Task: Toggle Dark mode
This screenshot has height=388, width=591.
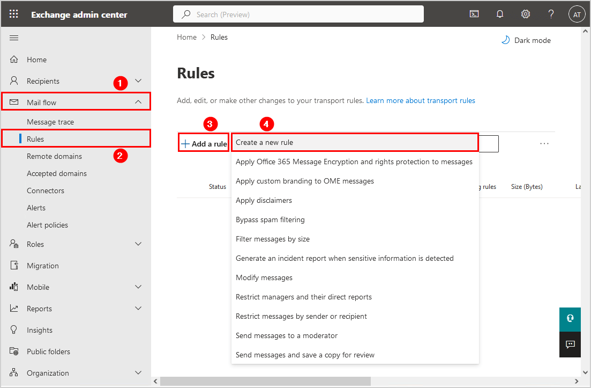Action: 526,40
